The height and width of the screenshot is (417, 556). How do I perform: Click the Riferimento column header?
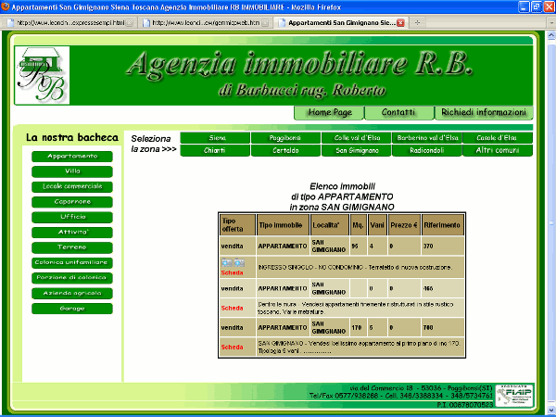click(442, 225)
